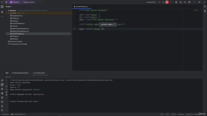
Task: Open IDE settings gear icon
Action: tap(189, 2)
